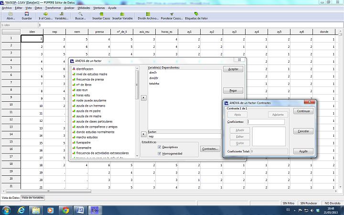This screenshot has width=344, height=215.
Task: Click the horizontal scrollbar of data grid
Action: click(x=48, y=191)
